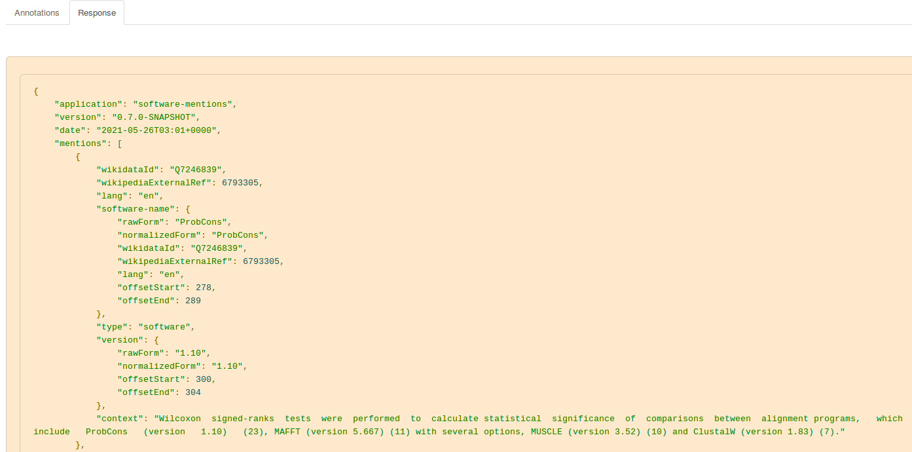This screenshot has width=912, height=452.
Task: Select the normalizedForm value "ProbCons"
Action: [238, 235]
